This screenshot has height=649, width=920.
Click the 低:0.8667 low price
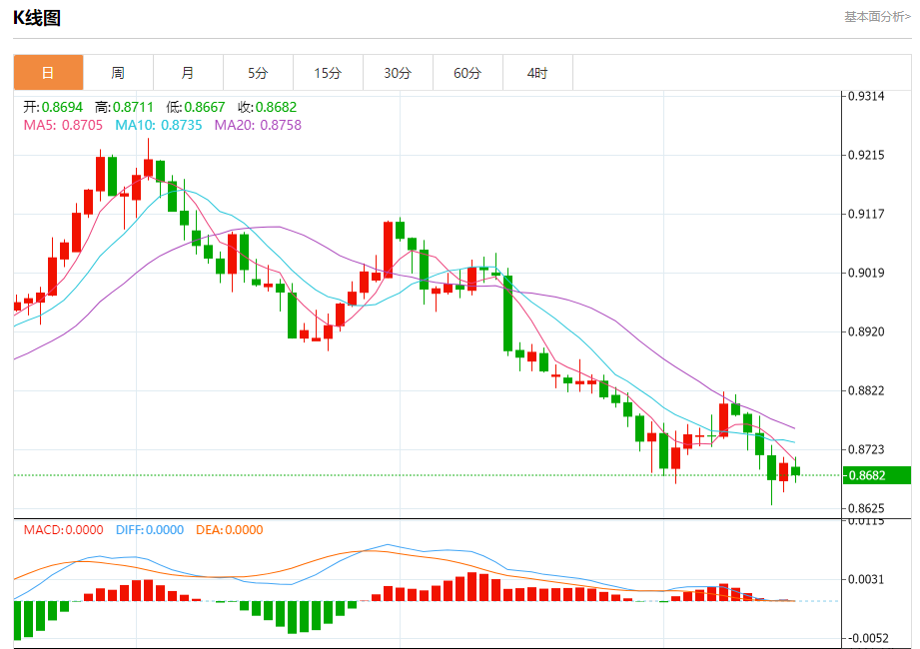point(196,107)
